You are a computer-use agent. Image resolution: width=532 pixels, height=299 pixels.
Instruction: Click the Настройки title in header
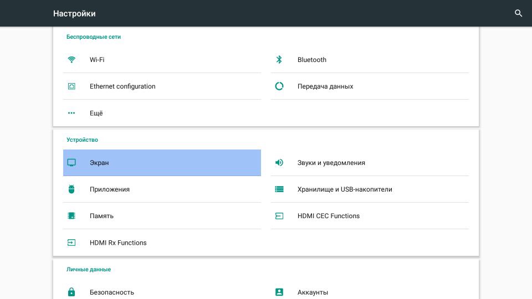pos(74,13)
